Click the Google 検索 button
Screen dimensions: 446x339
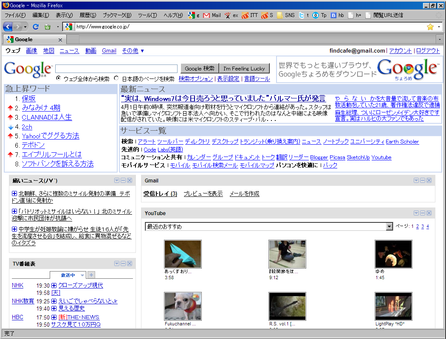click(x=200, y=68)
